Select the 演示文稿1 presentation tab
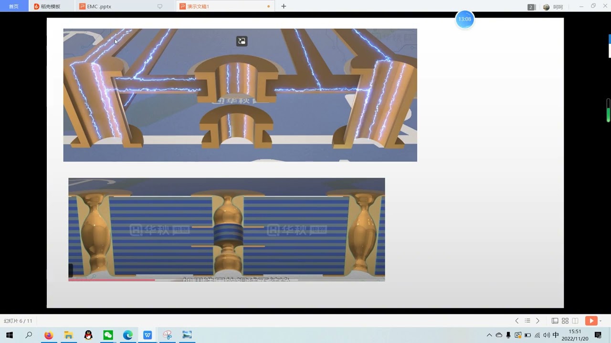The height and width of the screenshot is (343, 611). tap(224, 6)
